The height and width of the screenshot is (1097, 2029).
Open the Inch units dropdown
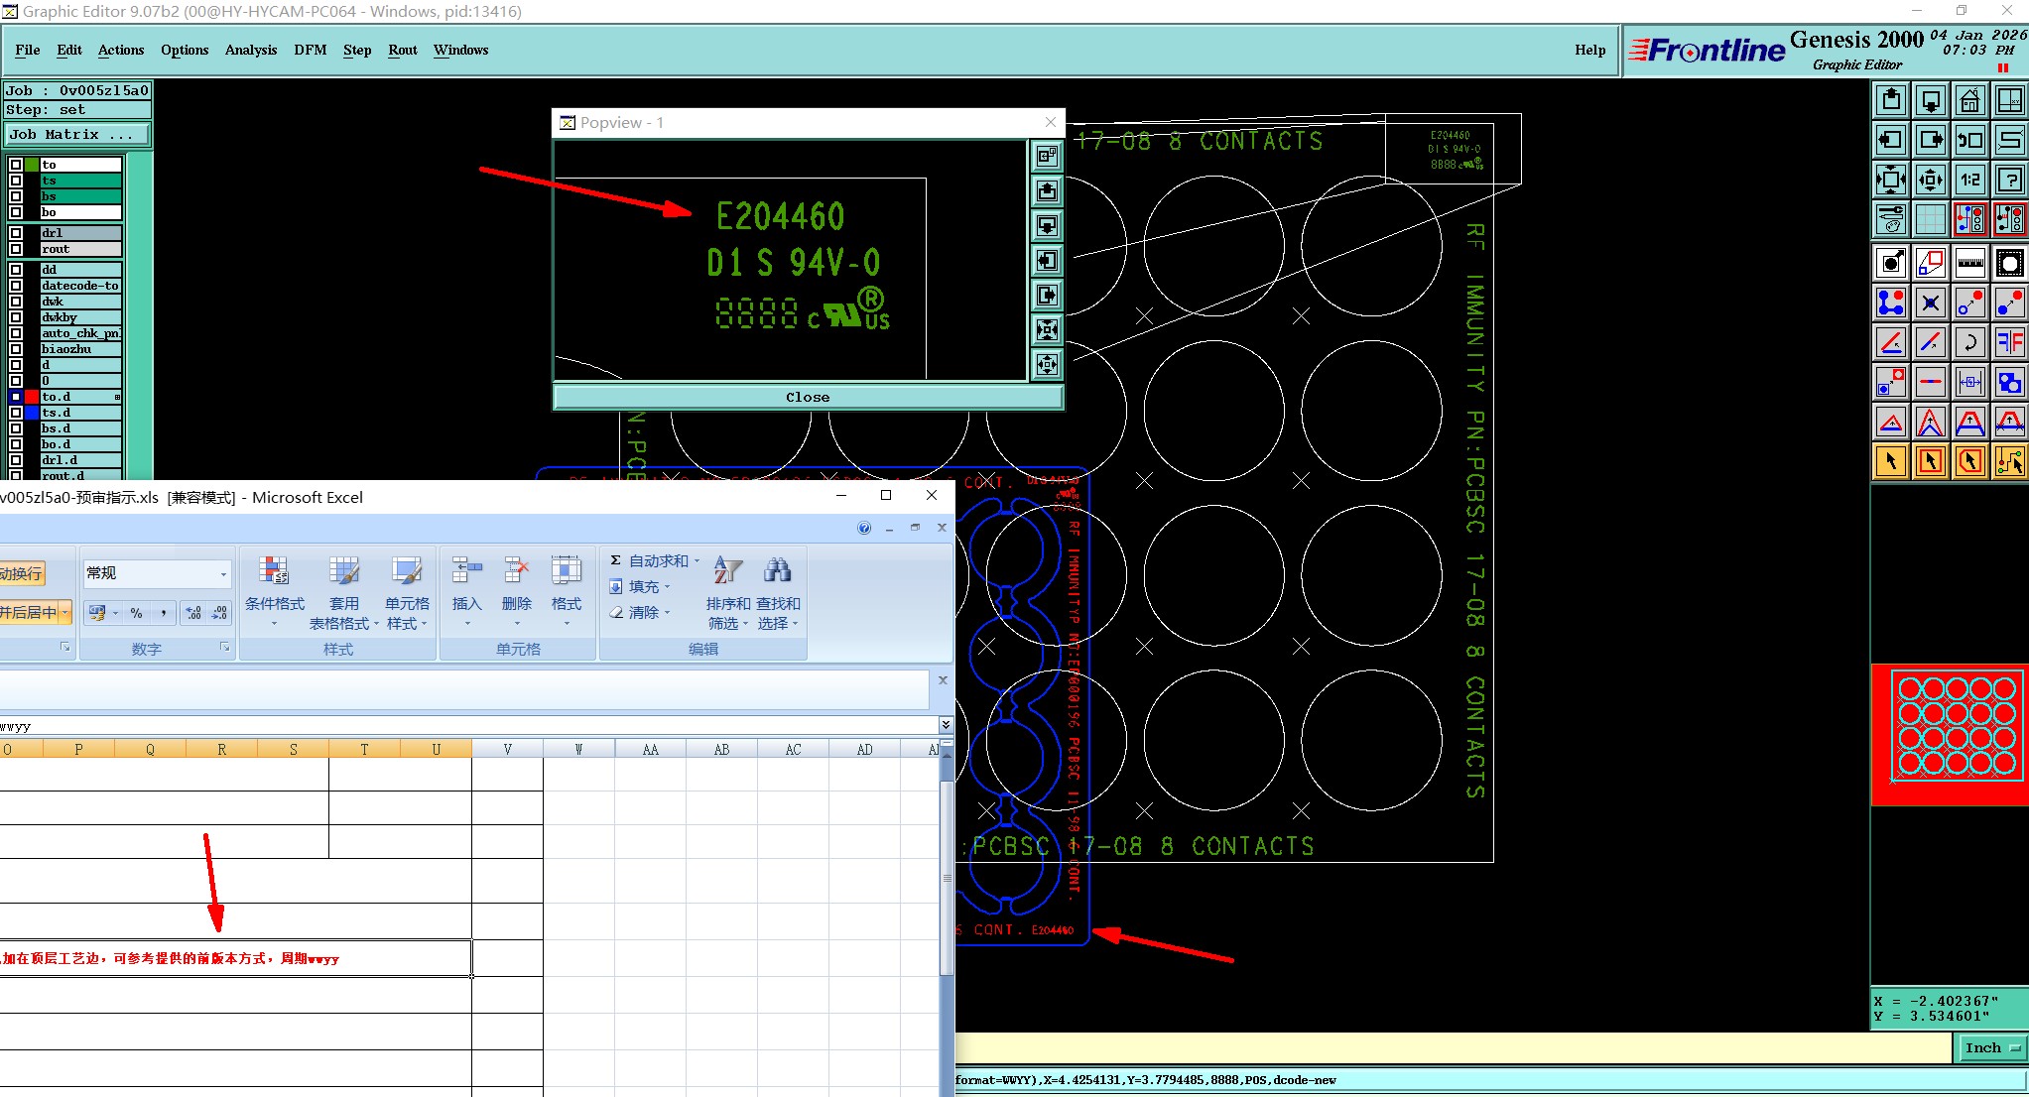[1991, 1047]
